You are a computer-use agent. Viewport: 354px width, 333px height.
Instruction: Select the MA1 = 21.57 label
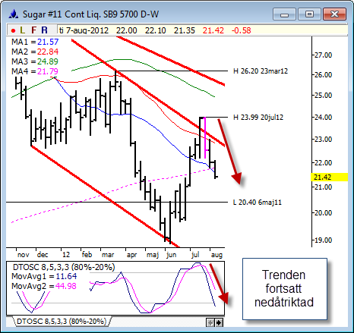click(x=35, y=42)
